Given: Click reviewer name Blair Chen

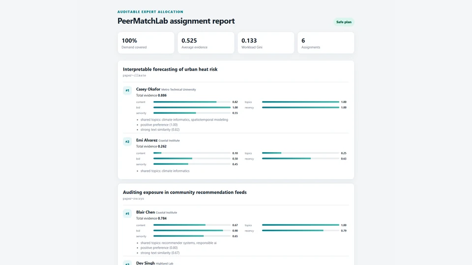Looking at the screenshot, I should tap(146, 212).
